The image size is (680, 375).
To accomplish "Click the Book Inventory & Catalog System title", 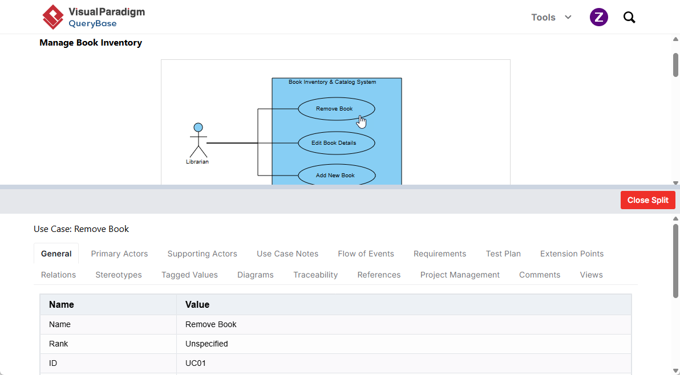I will click(x=332, y=82).
